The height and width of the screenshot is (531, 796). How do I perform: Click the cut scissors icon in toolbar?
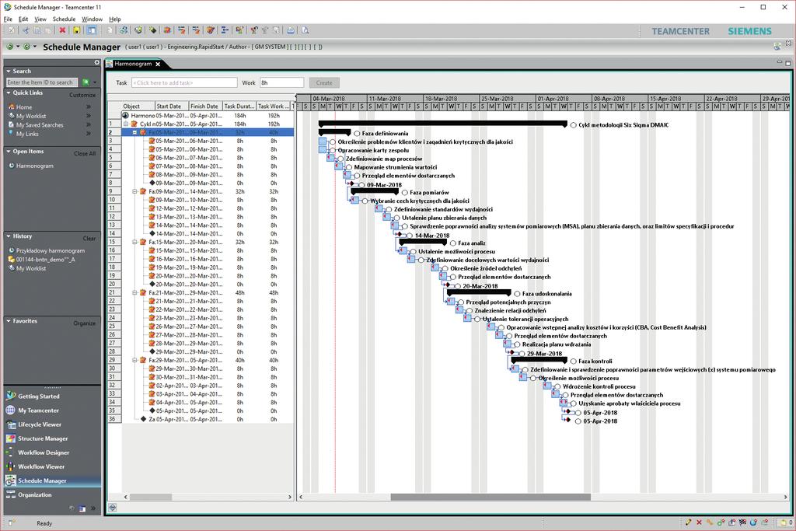point(26,30)
